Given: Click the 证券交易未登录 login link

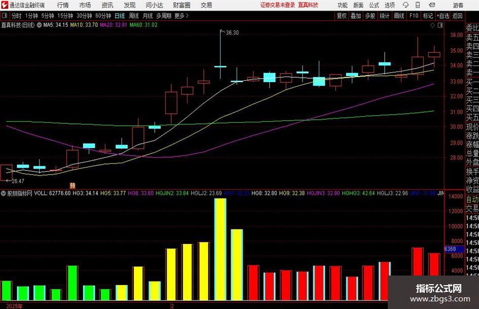Looking at the screenshot, I should click(x=278, y=5).
